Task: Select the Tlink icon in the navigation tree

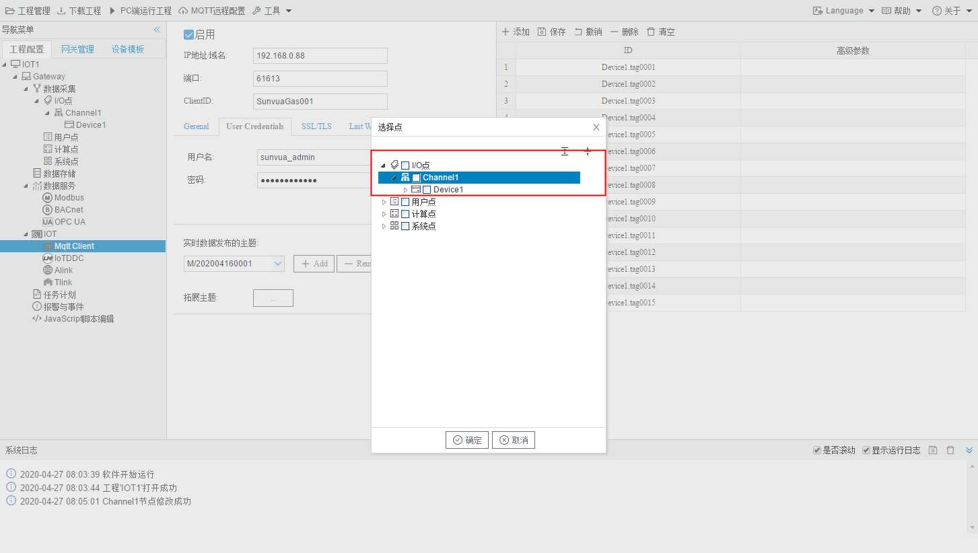Action: 48,283
